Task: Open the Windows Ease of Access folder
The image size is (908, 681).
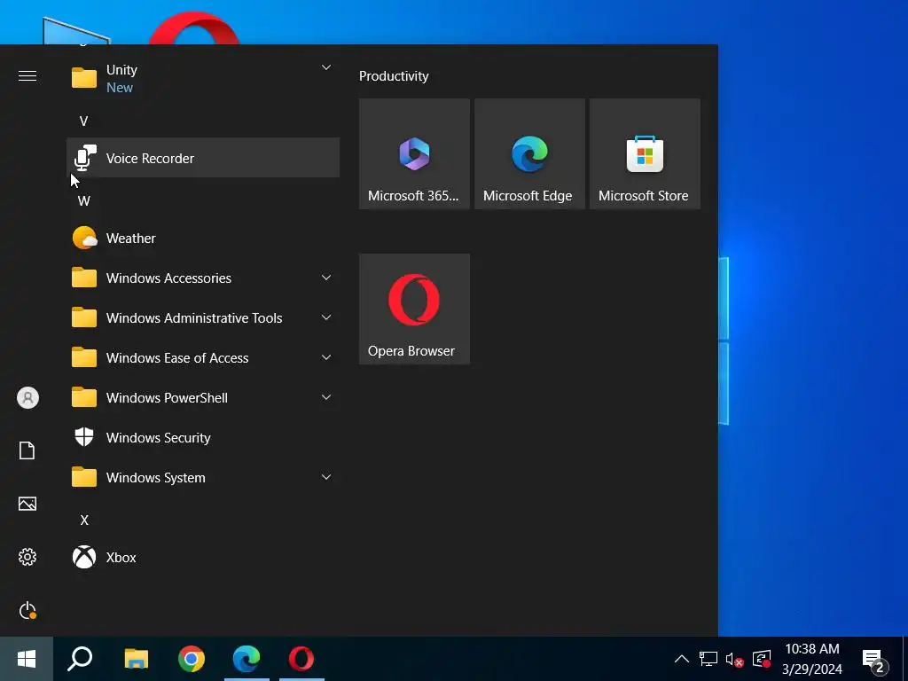Action: tap(203, 358)
